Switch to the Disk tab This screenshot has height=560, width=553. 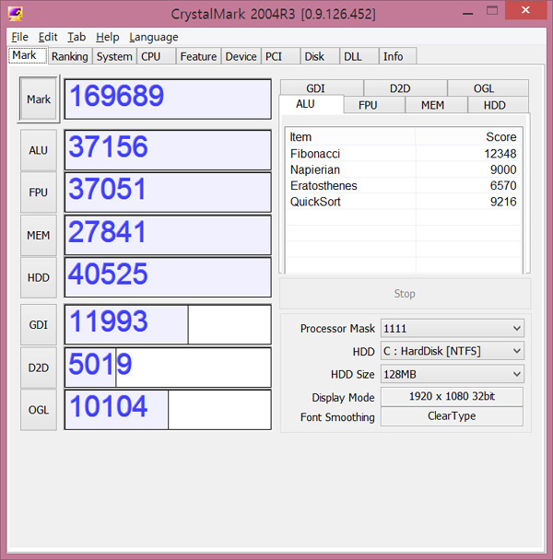(x=320, y=56)
